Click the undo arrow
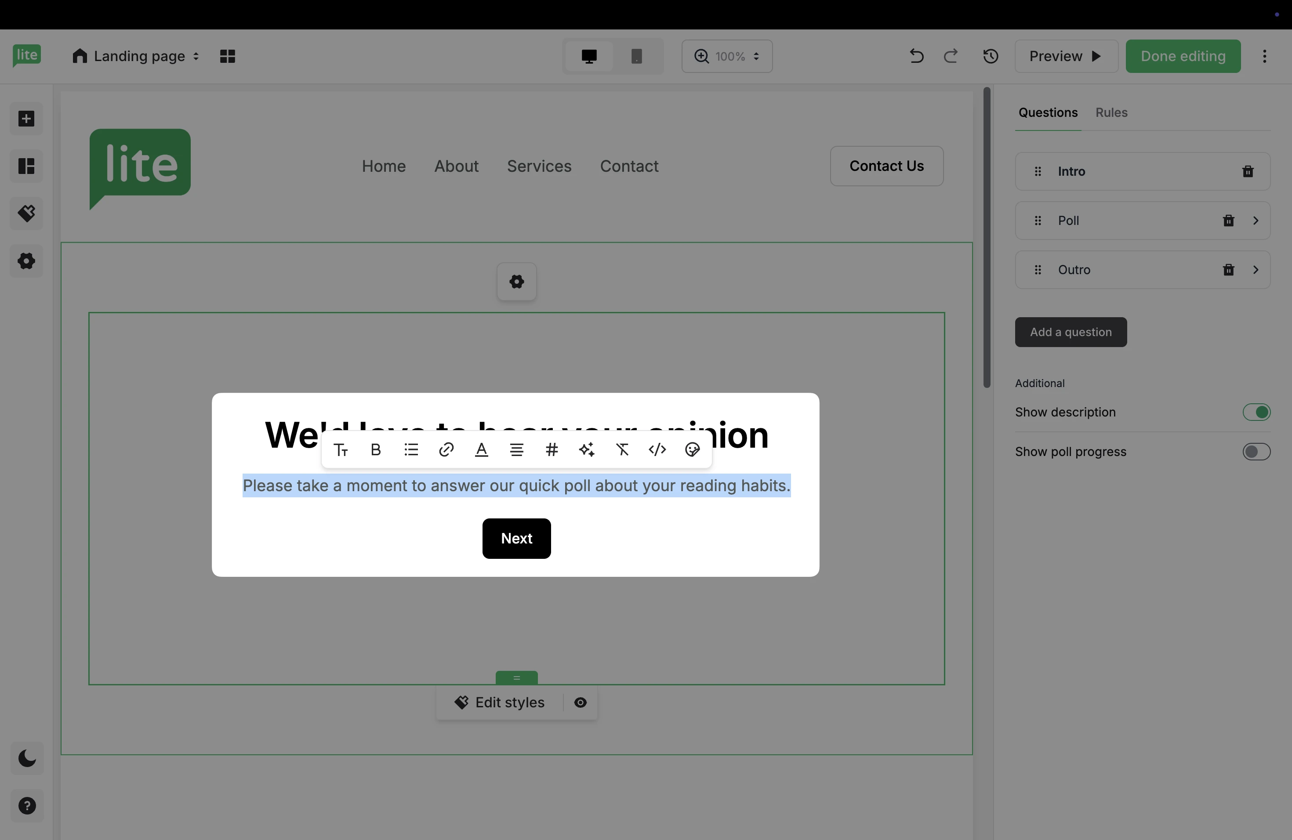The image size is (1292, 840). coord(916,56)
